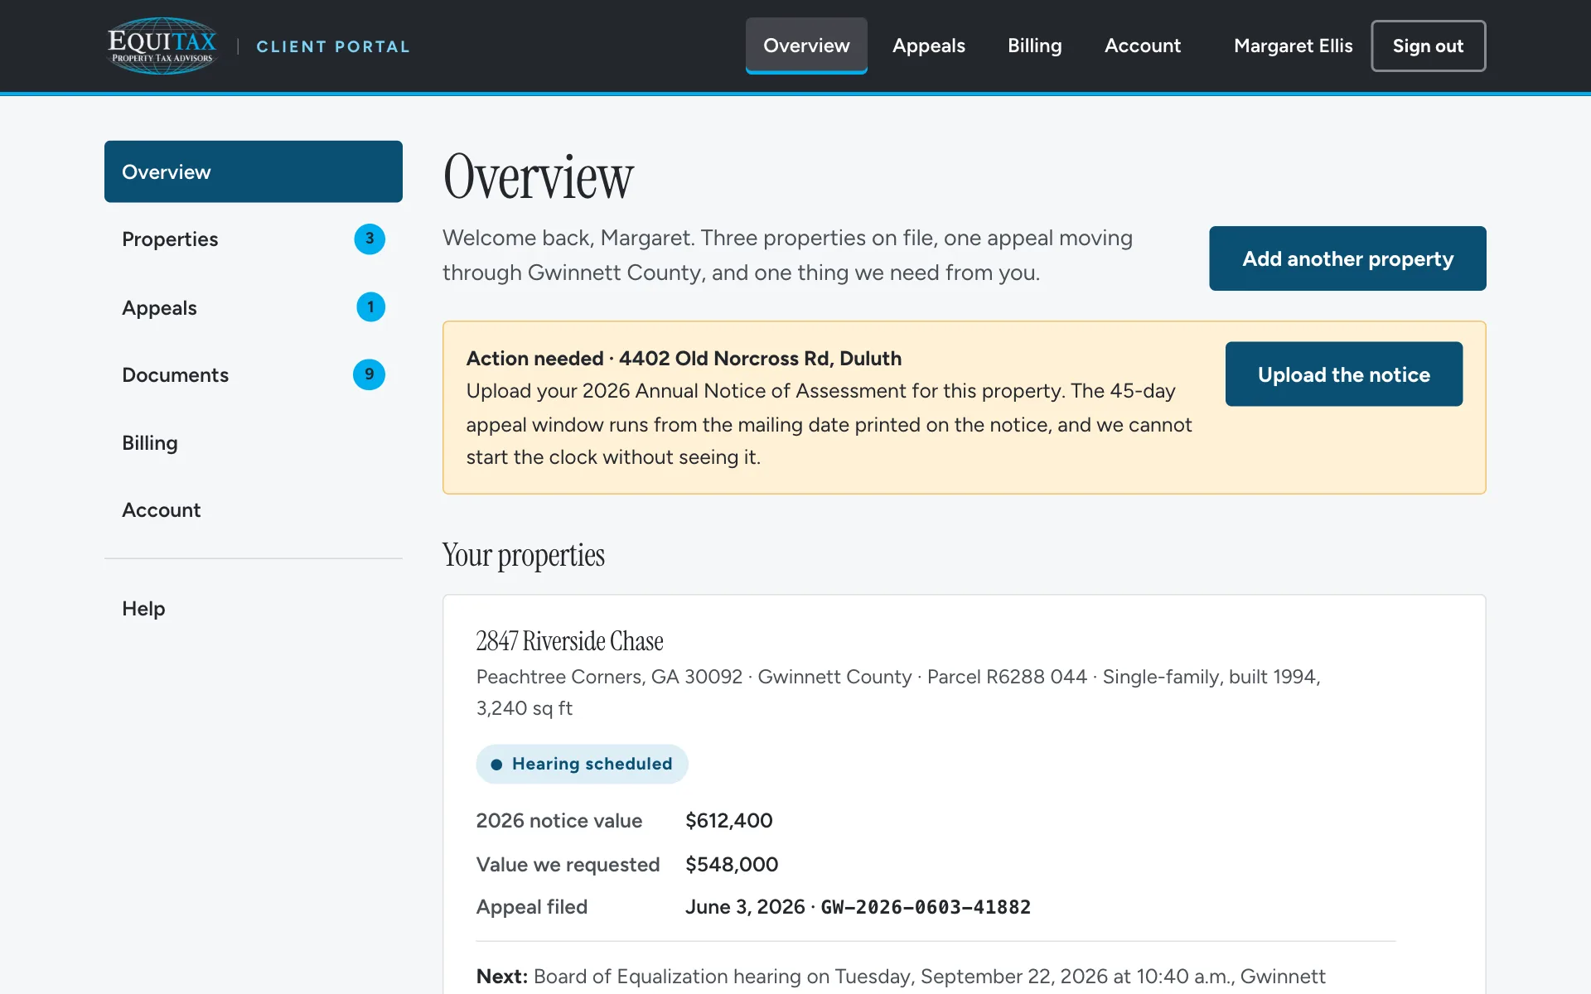Screen dimensions: 1591x994
Task: Open Help in the sidebar
Action: [254, 609]
